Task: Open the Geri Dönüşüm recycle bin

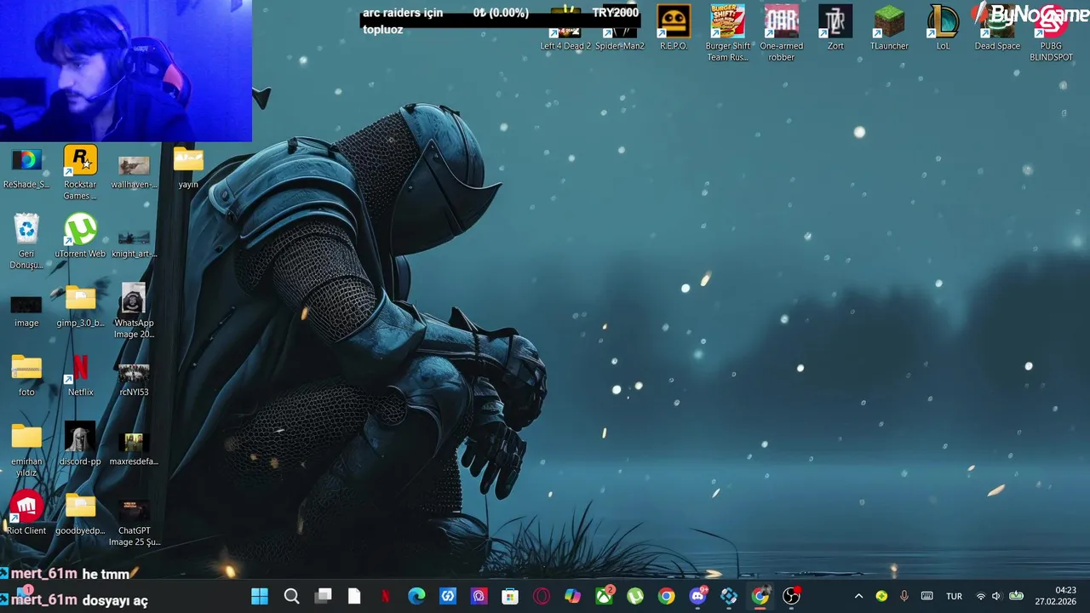Action: [x=26, y=242]
